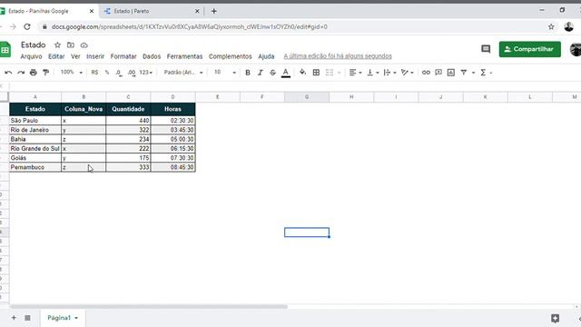Open the Complementos menu
Image resolution: width=581 pixels, height=327 pixels.
tap(230, 56)
